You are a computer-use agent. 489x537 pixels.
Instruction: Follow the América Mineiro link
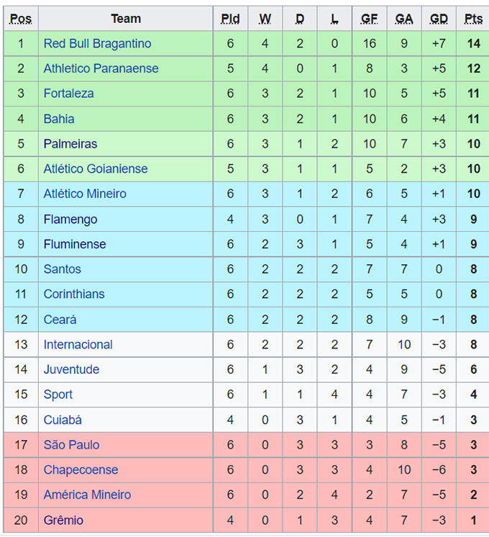tap(87, 495)
